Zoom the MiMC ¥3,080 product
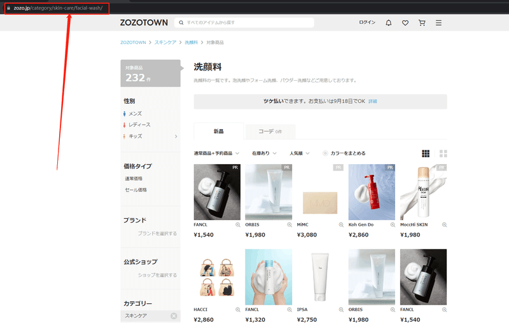 click(x=341, y=224)
